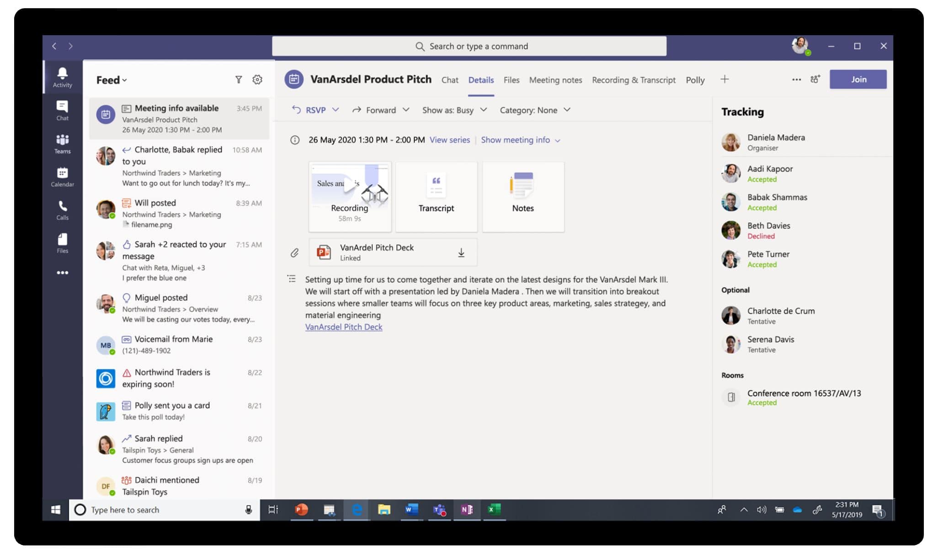Open the VanArsdel Pitch Deck hyperlink
This screenshot has height=555, width=938.
(344, 327)
